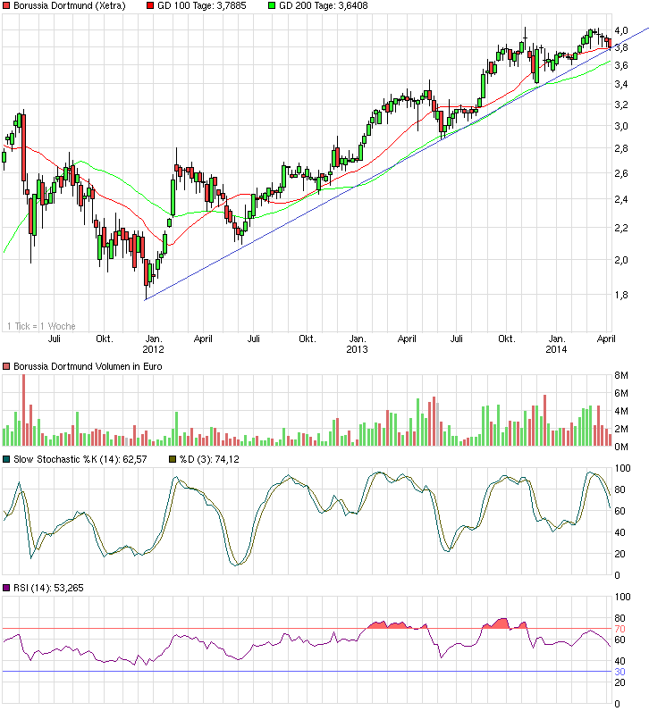Click the latest red candlestick at April 2014
Viewport: 649px width, 711px height.
pyautogui.click(x=610, y=44)
